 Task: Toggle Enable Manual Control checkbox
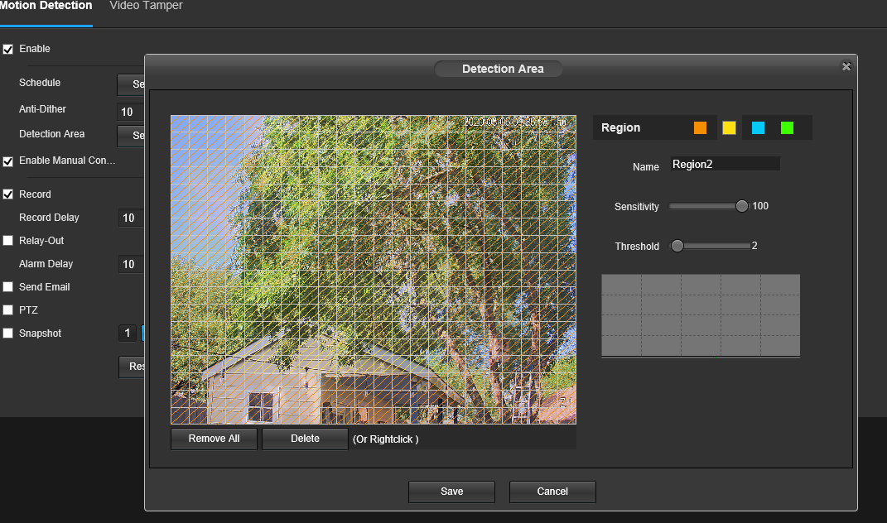click(x=8, y=161)
